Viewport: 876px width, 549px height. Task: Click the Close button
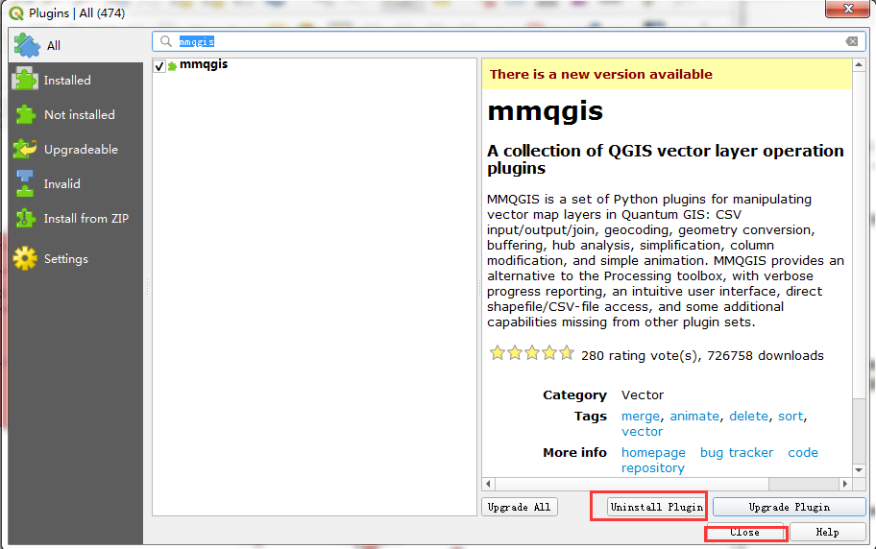[x=745, y=533]
